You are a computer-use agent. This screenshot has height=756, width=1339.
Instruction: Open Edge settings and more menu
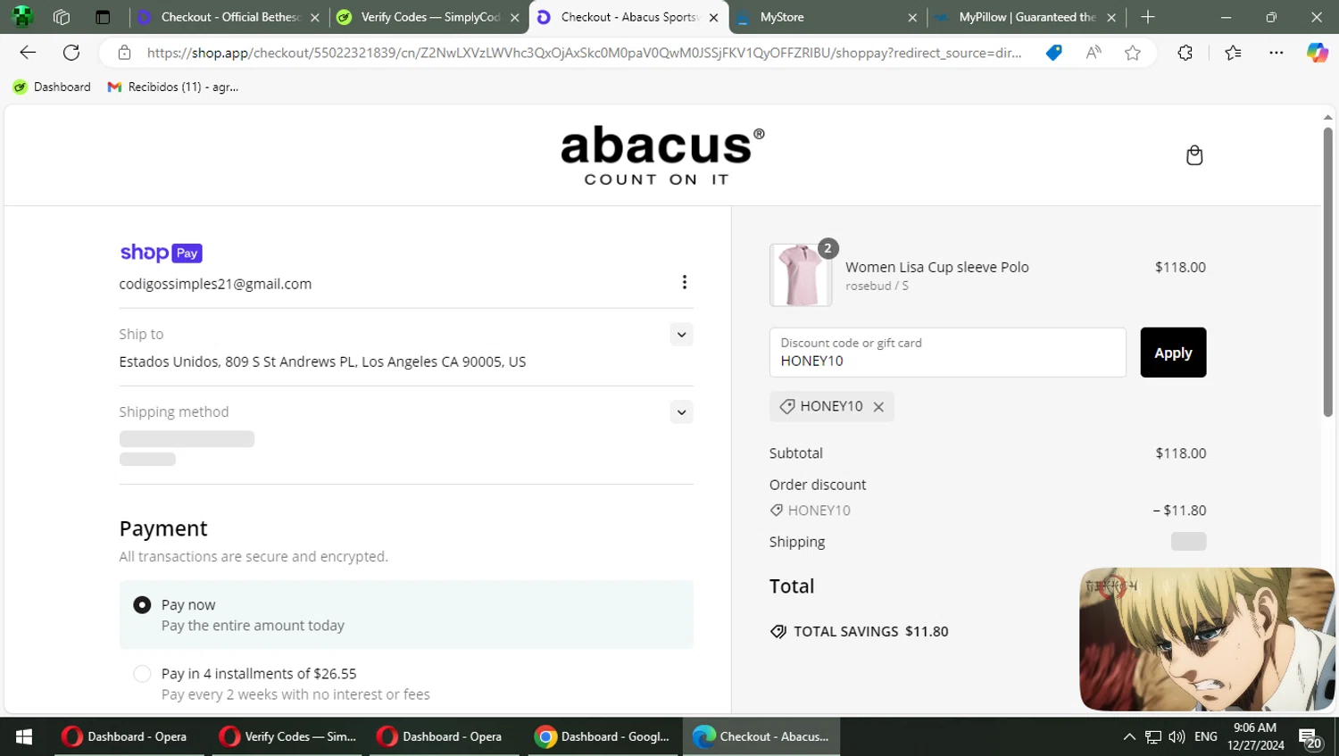(1276, 53)
